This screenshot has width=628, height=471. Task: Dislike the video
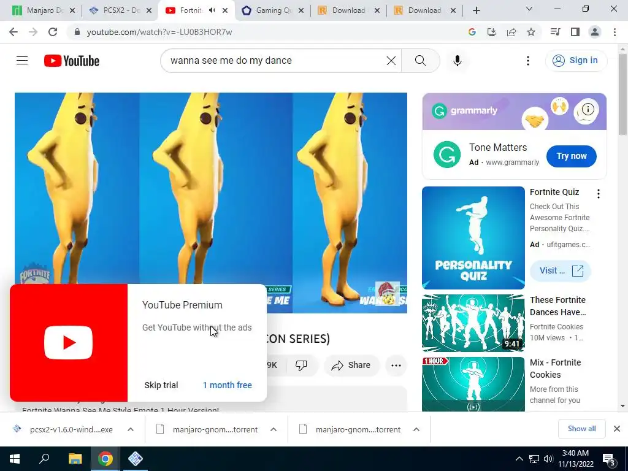tap(301, 366)
